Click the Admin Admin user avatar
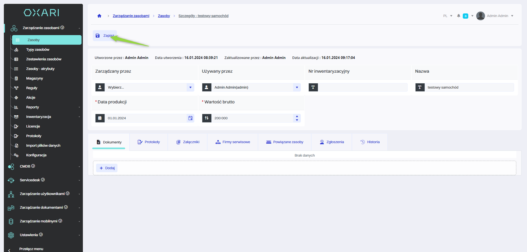This screenshot has height=252, width=527. tap(480, 16)
